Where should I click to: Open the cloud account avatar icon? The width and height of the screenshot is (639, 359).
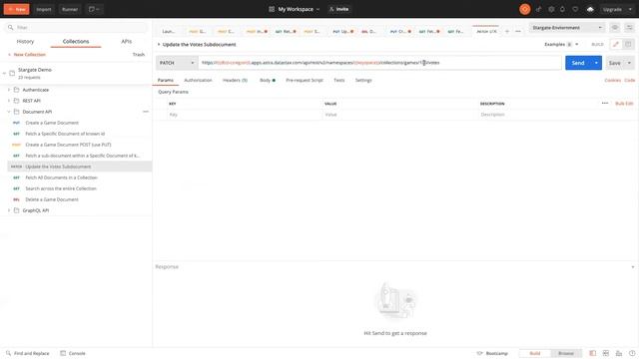click(590, 9)
